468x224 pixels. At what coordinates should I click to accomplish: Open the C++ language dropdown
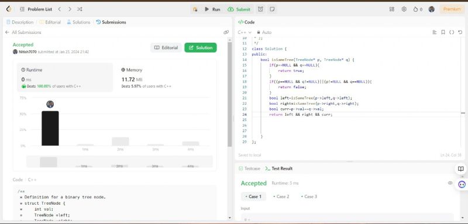pos(245,32)
